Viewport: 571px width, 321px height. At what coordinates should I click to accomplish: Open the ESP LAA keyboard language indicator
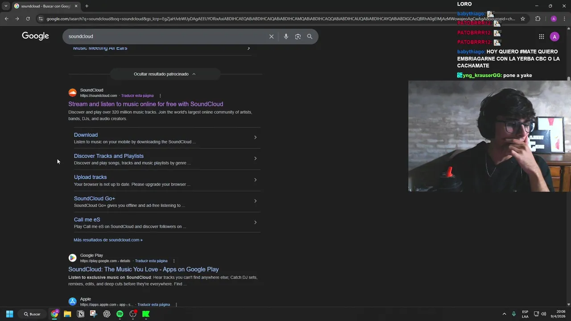click(525, 314)
